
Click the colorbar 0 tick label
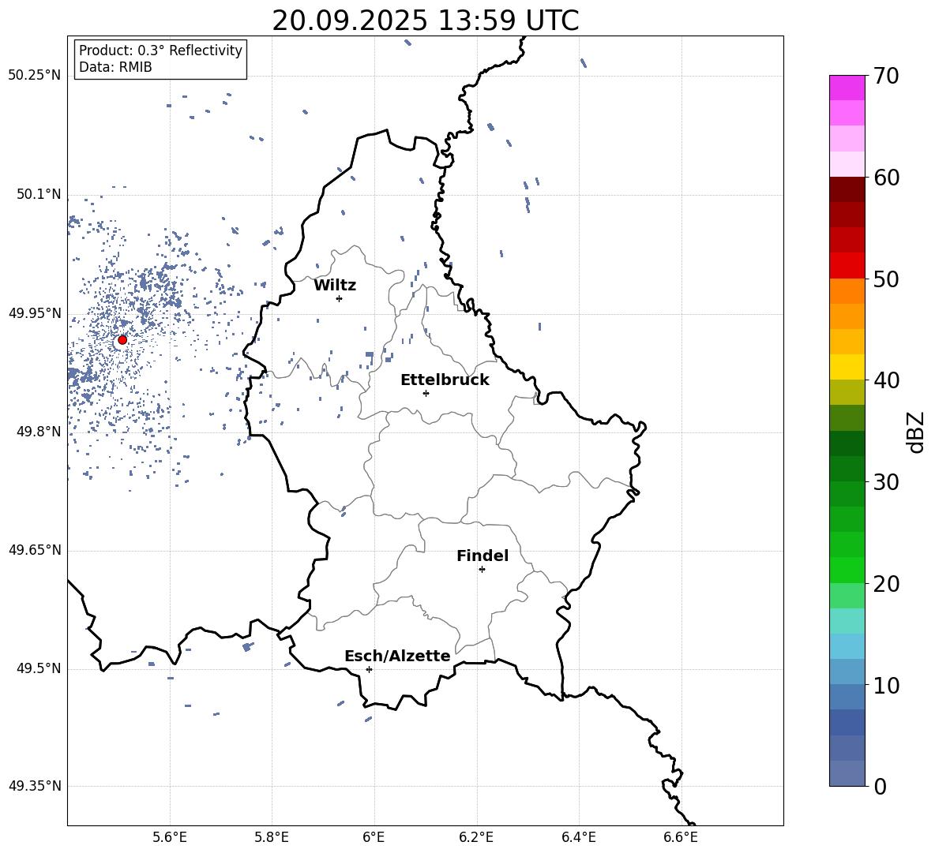point(880,786)
